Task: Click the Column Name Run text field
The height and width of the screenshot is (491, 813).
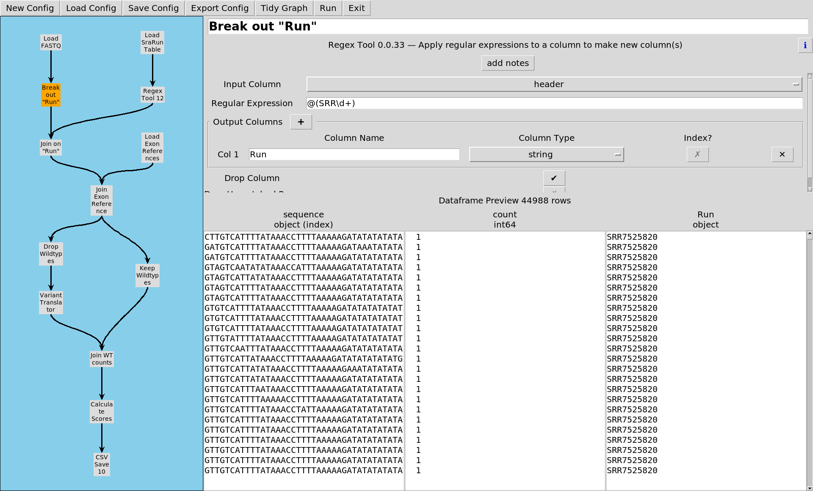Action: pyautogui.click(x=354, y=155)
